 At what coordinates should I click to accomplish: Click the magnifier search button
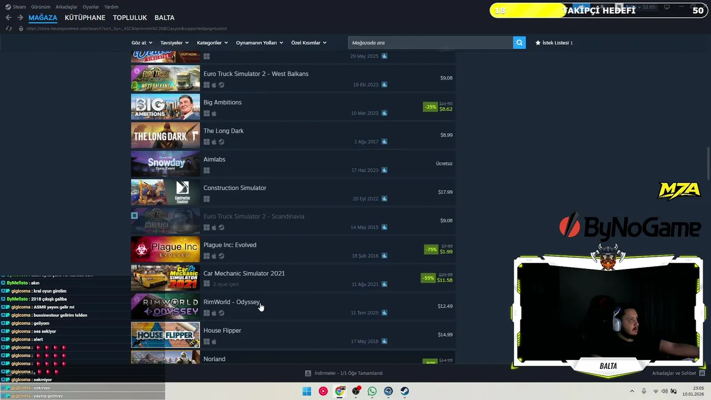pos(519,43)
